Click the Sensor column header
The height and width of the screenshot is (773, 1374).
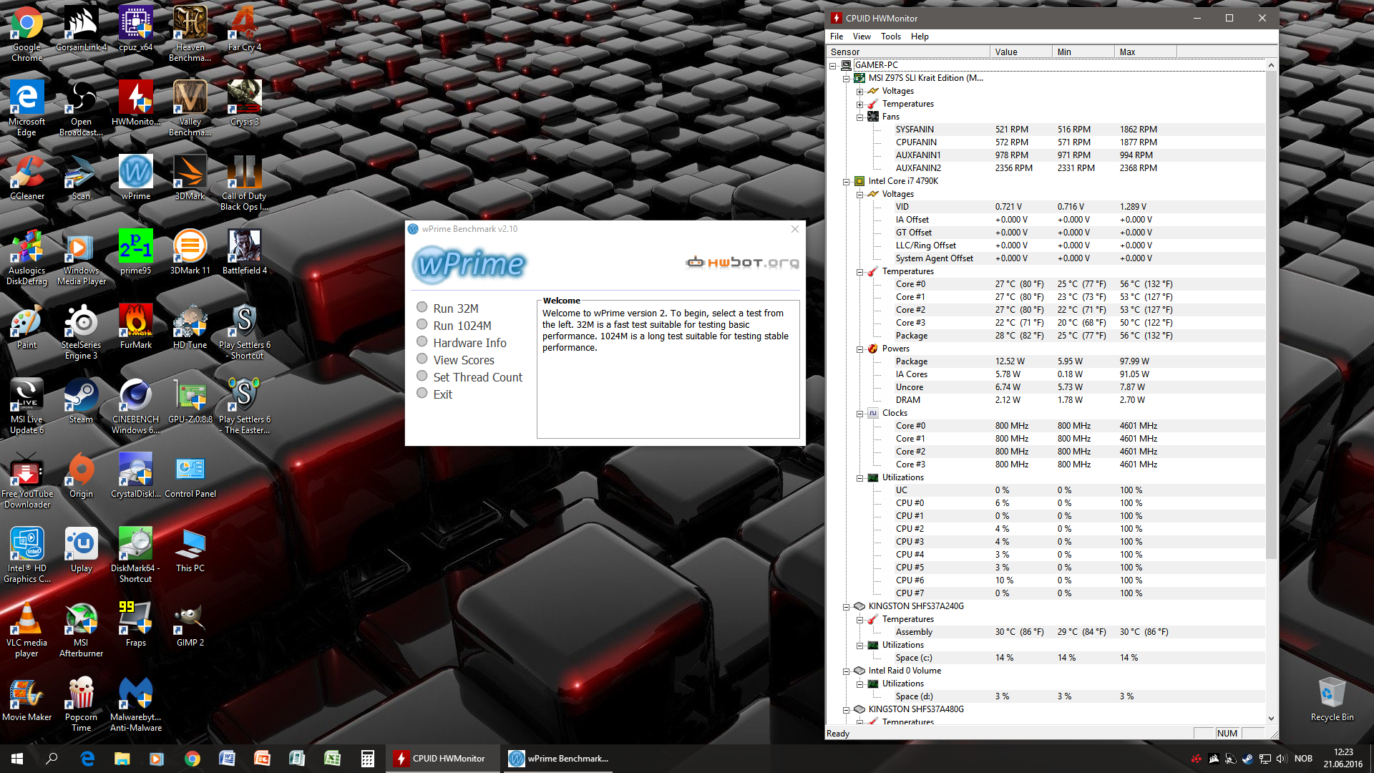pyautogui.click(x=908, y=52)
